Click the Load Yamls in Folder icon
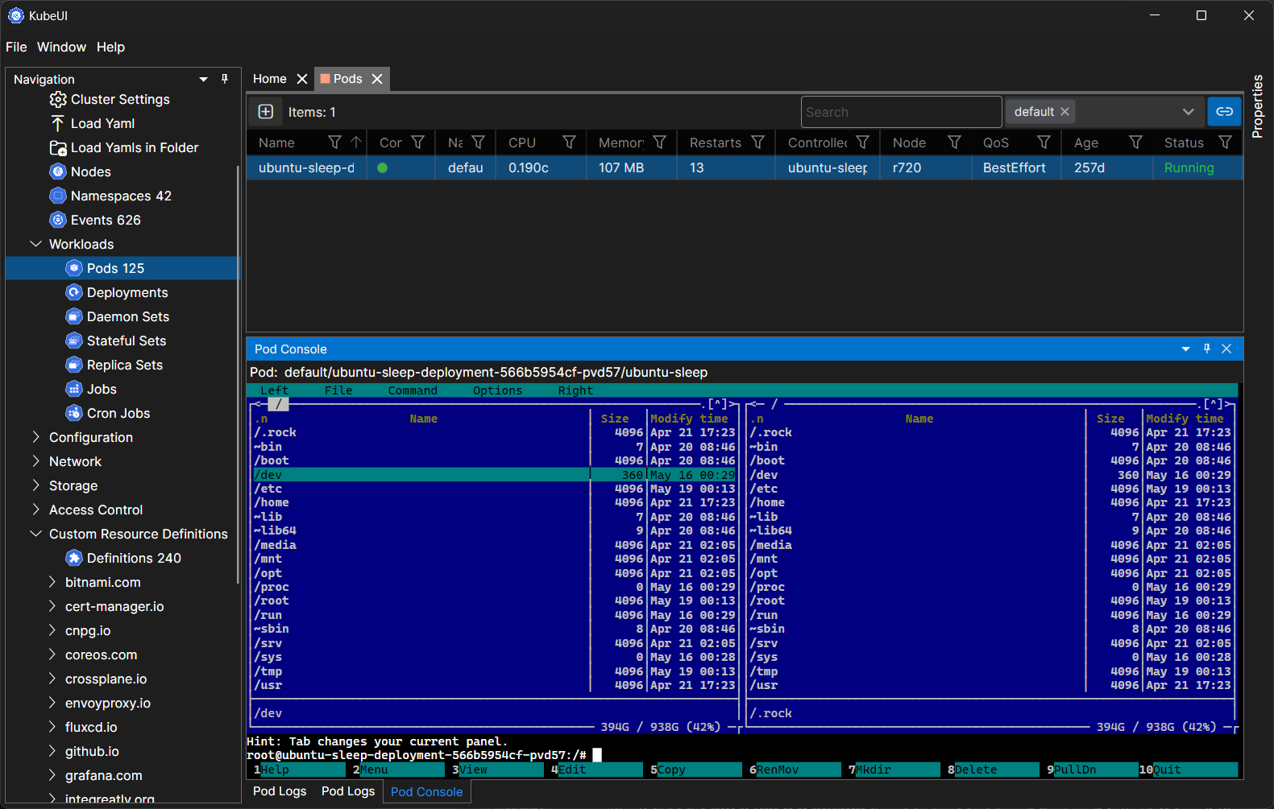The height and width of the screenshot is (809, 1274). (58, 147)
